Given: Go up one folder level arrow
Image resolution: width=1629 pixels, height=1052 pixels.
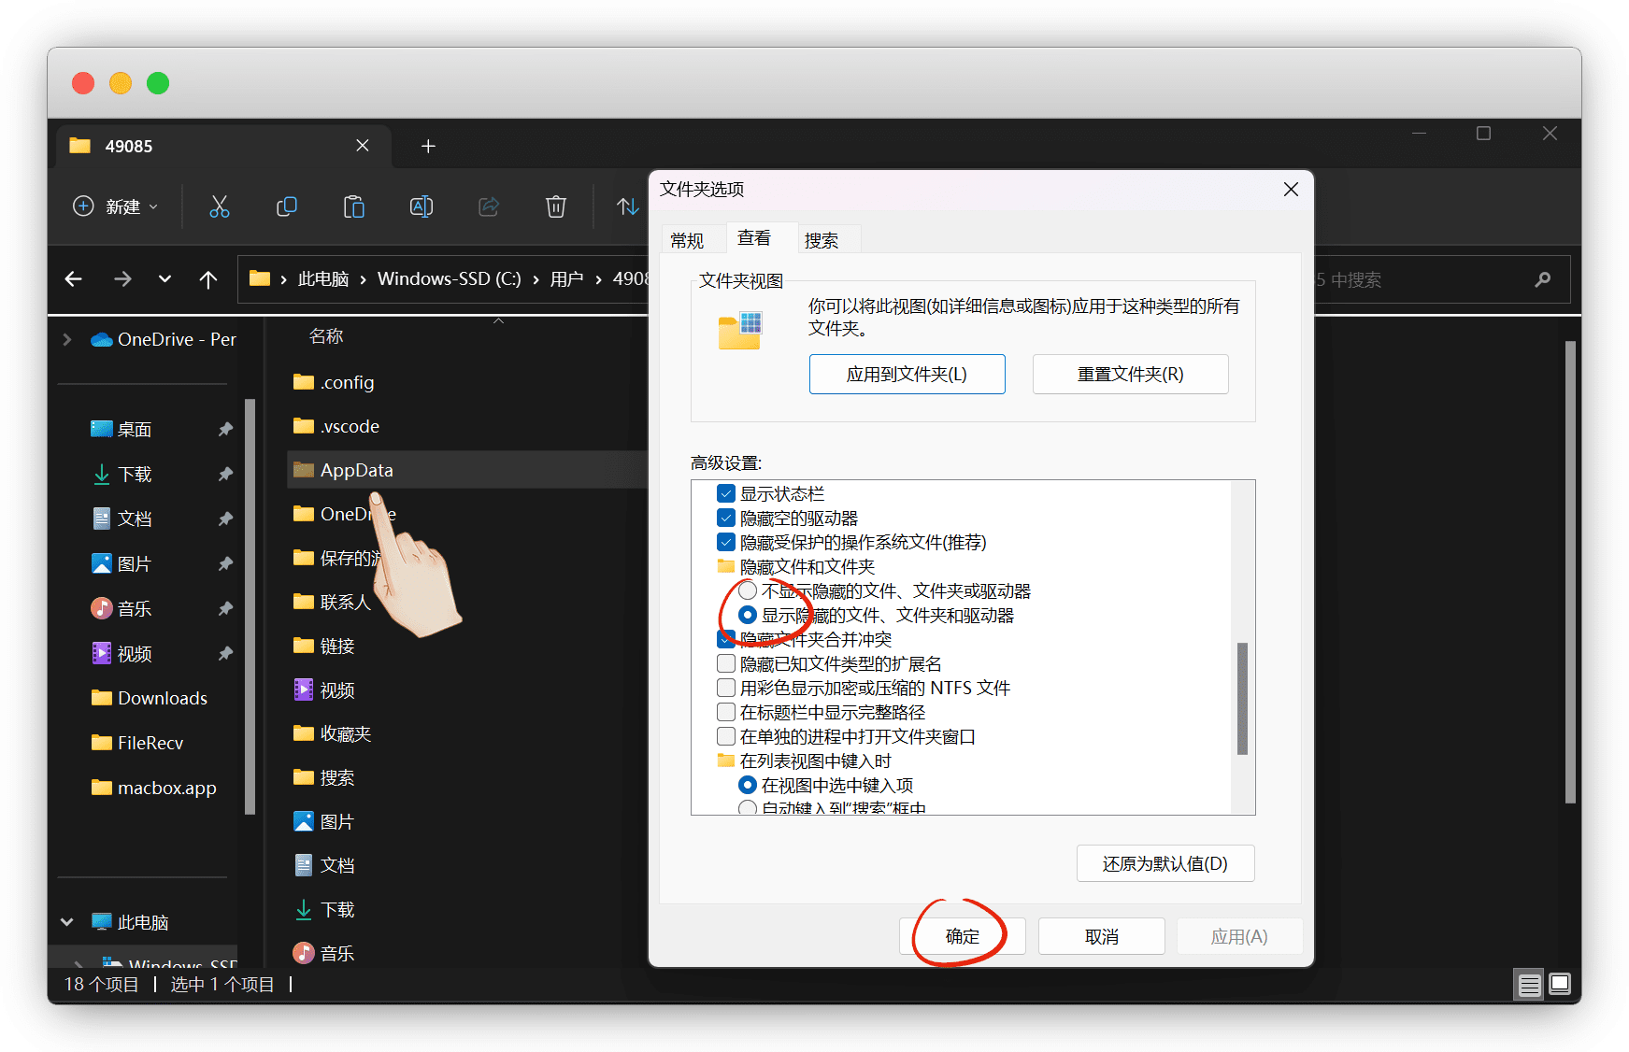Looking at the screenshot, I should (208, 279).
